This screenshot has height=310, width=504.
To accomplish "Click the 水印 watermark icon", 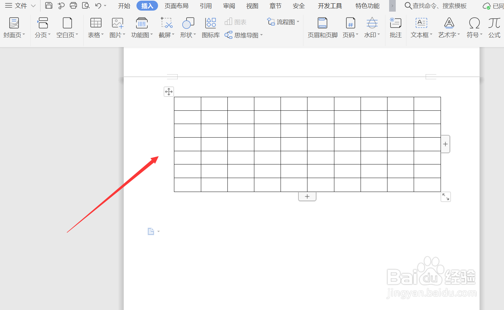I will point(372,23).
